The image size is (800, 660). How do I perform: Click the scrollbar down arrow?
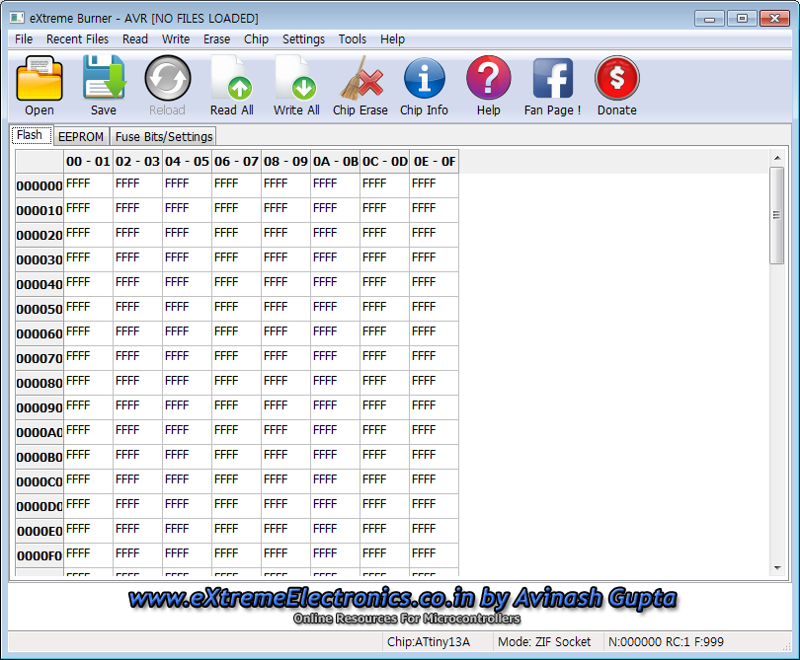pyautogui.click(x=777, y=567)
